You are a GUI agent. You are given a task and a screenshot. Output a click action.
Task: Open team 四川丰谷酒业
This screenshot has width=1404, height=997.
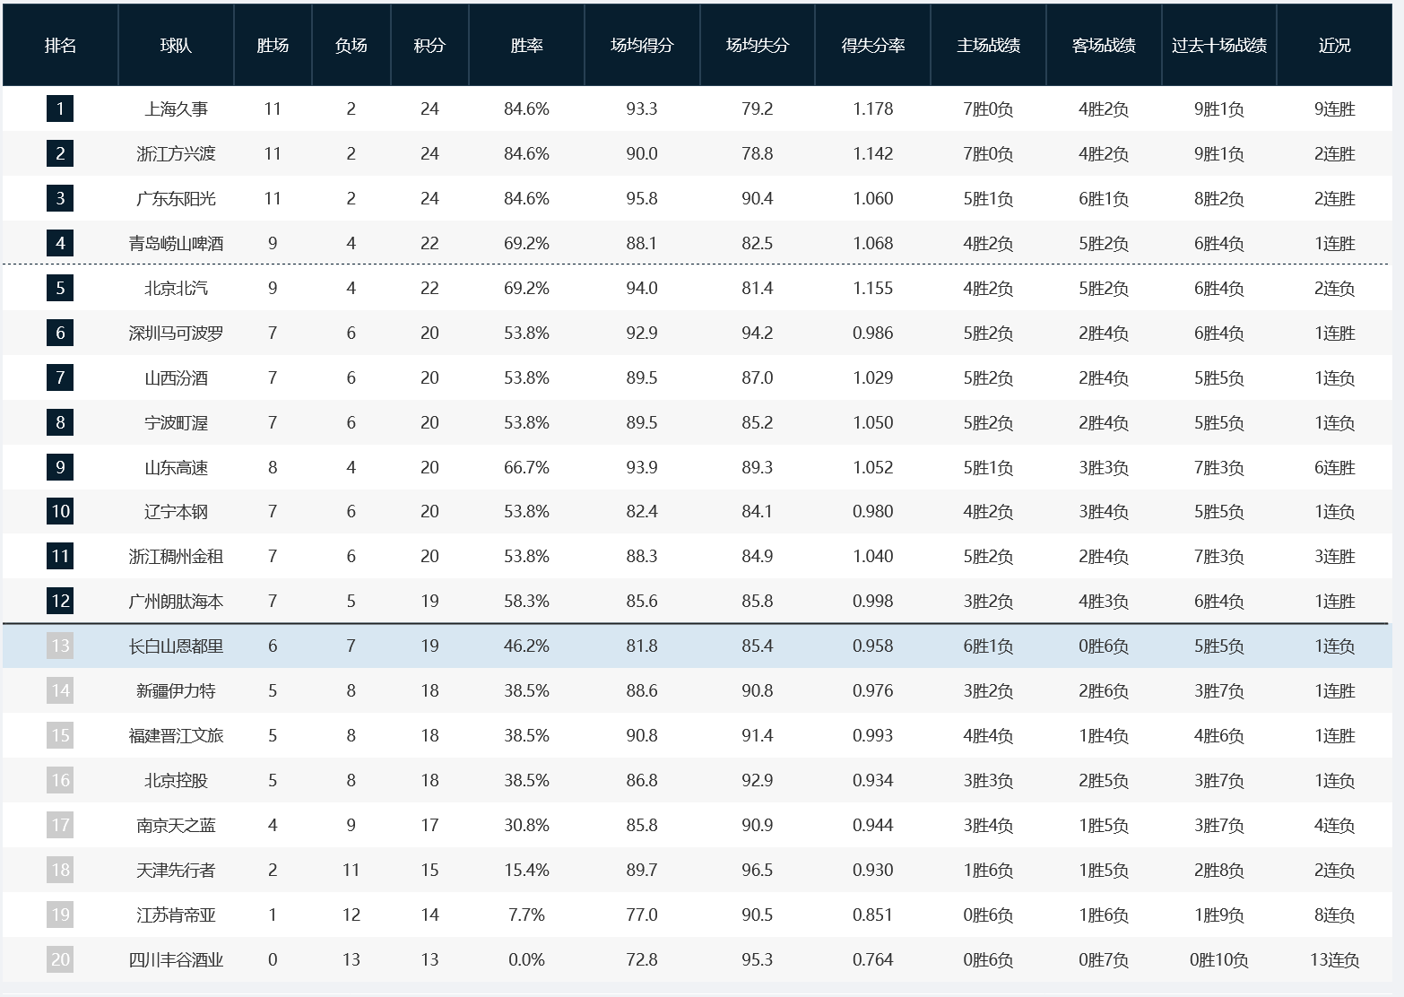point(176,959)
